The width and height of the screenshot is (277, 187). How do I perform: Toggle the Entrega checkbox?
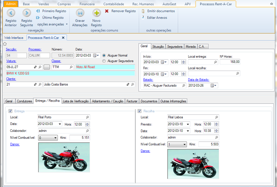[11, 111]
